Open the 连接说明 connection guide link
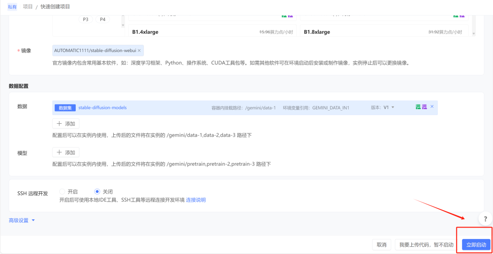Screen dimensions: 493x254 tap(196, 200)
